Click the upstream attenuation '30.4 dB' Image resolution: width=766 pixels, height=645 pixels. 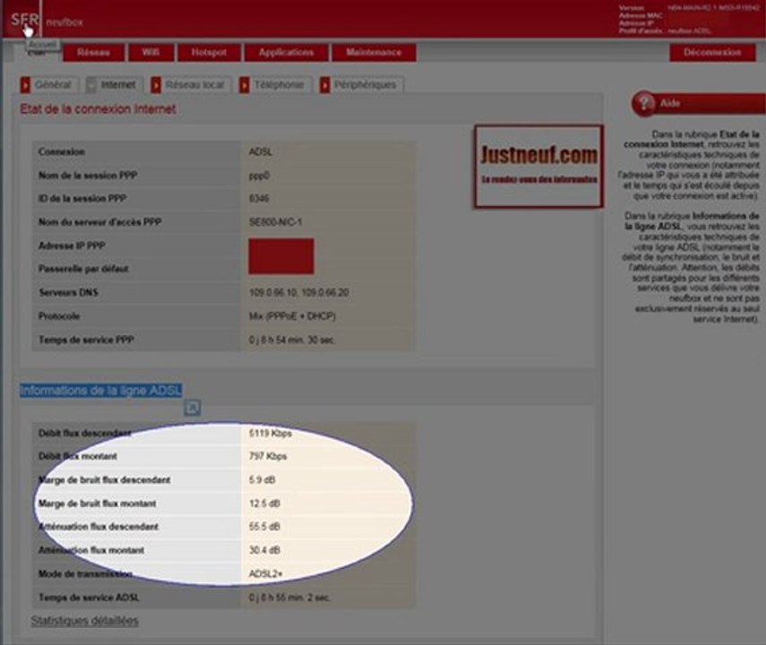[264, 550]
